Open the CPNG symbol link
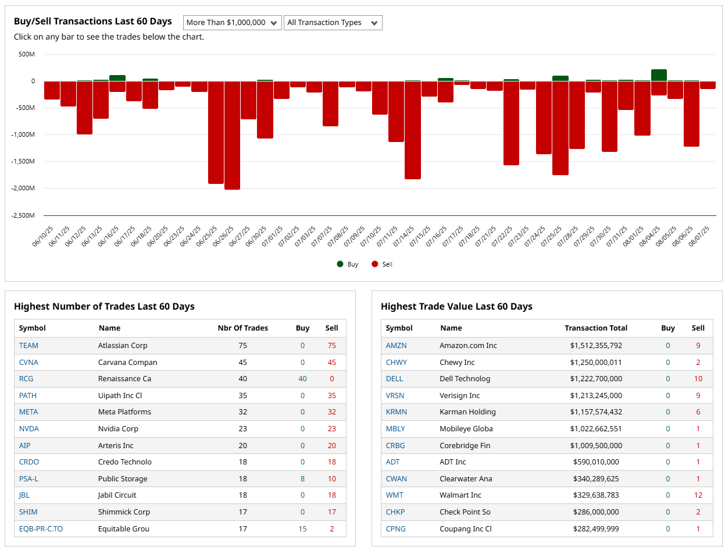The width and height of the screenshot is (725, 550). click(x=396, y=529)
